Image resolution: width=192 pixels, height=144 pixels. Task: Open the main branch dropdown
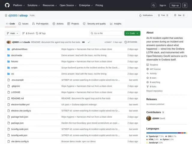(13, 33)
